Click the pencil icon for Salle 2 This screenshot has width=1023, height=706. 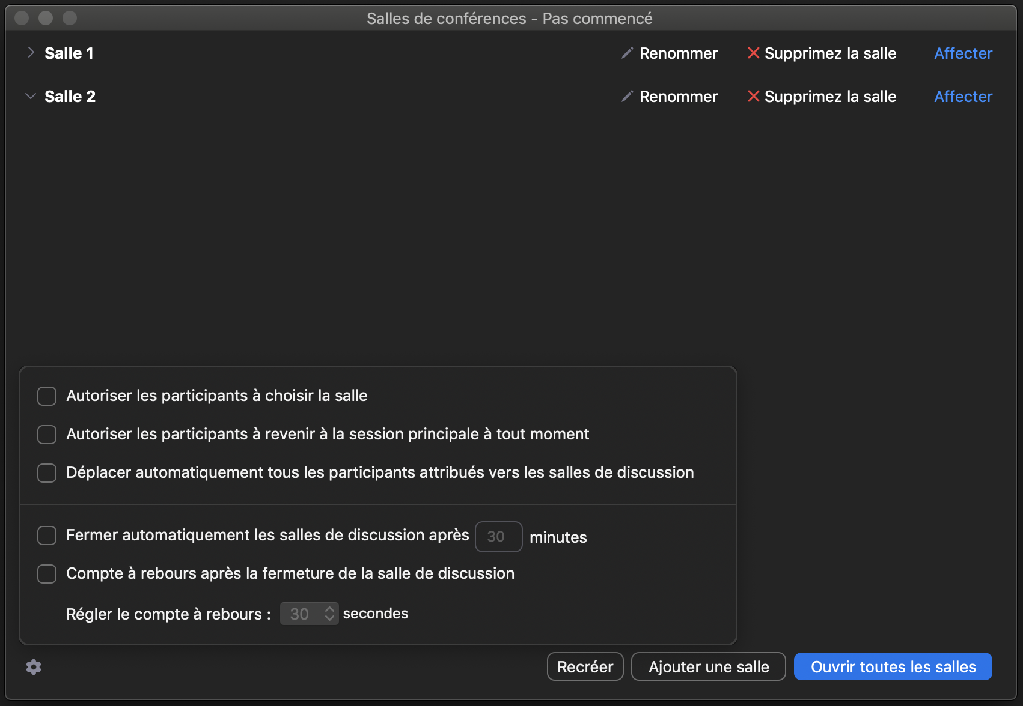point(627,97)
